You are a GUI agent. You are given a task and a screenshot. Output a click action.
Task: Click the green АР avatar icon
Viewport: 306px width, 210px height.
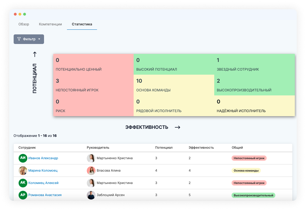click(x=23, y=195)
